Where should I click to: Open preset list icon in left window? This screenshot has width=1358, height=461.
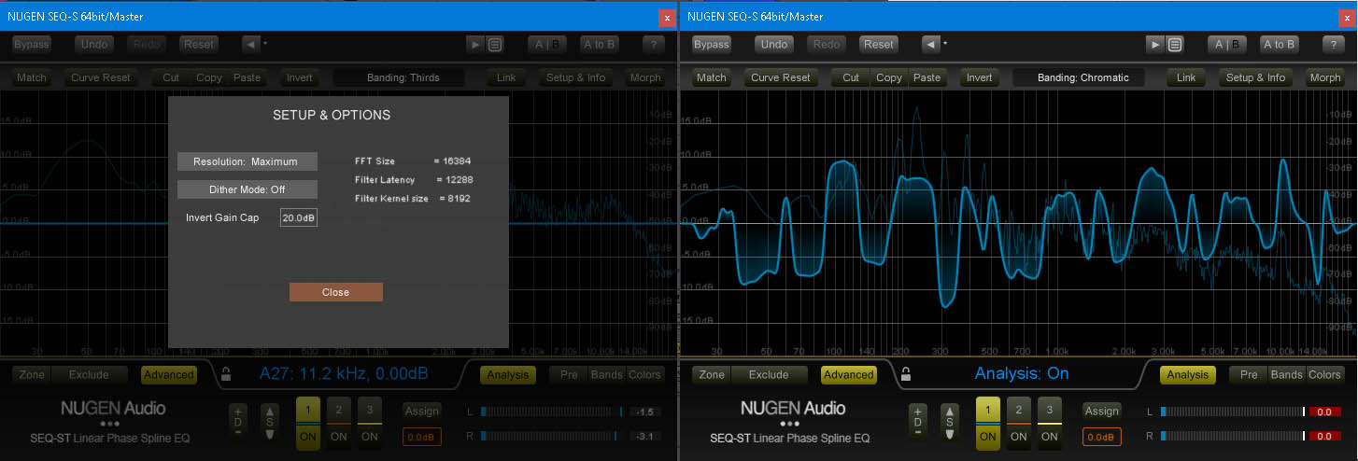(496, 44)
